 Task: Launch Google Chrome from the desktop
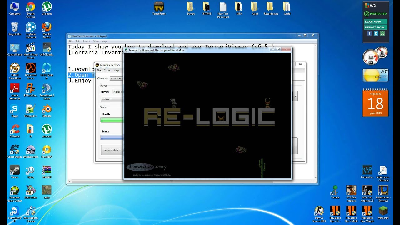tap(31, 10)
